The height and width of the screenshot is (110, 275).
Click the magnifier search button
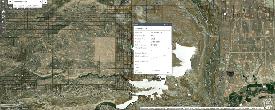[x=45, y=2]
